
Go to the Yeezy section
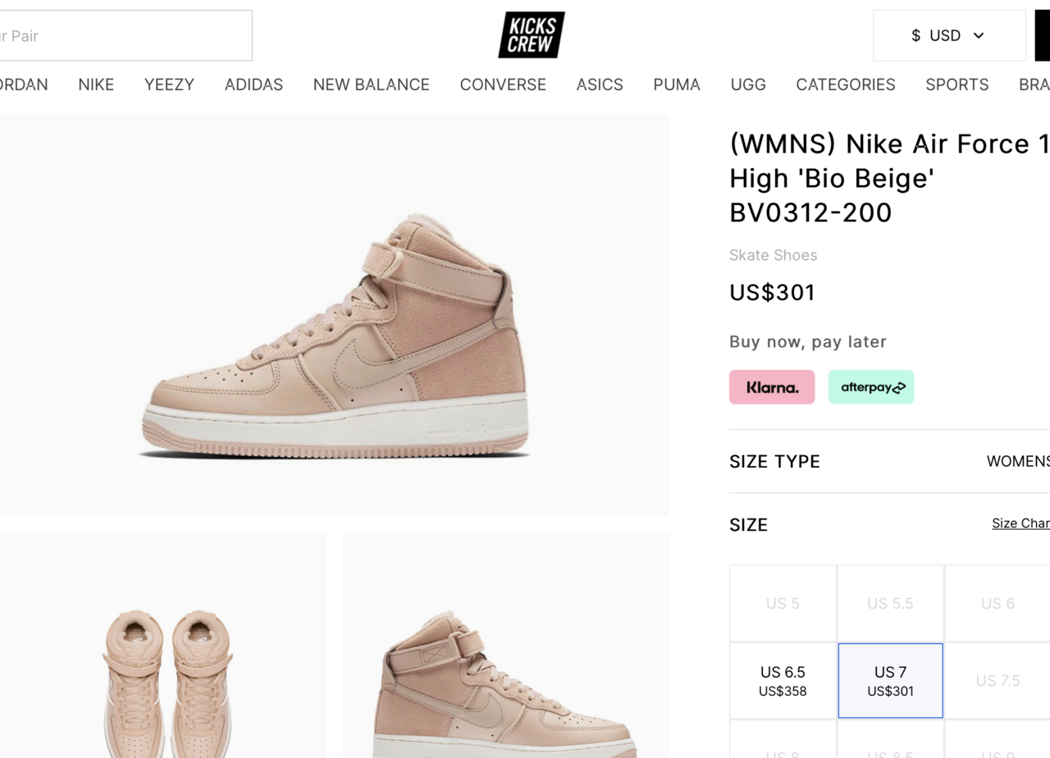click(x=169, y=84)
